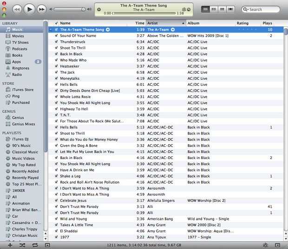Uncheck Thunderstruck song checkbox
The image size is (288, 249).
click(56, 42)
